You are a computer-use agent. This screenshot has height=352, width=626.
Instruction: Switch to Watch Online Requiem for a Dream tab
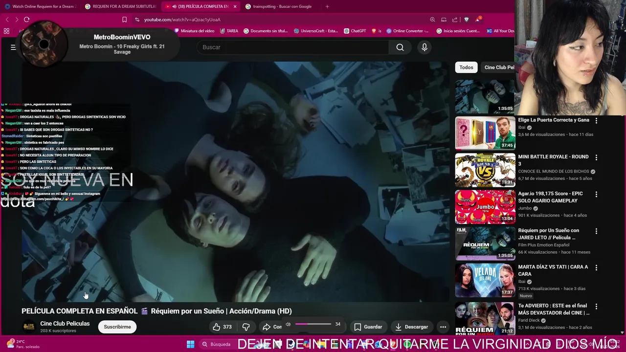[41, 6]
